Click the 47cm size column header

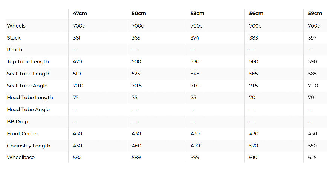pyautogui.click(x=80, y=14)
